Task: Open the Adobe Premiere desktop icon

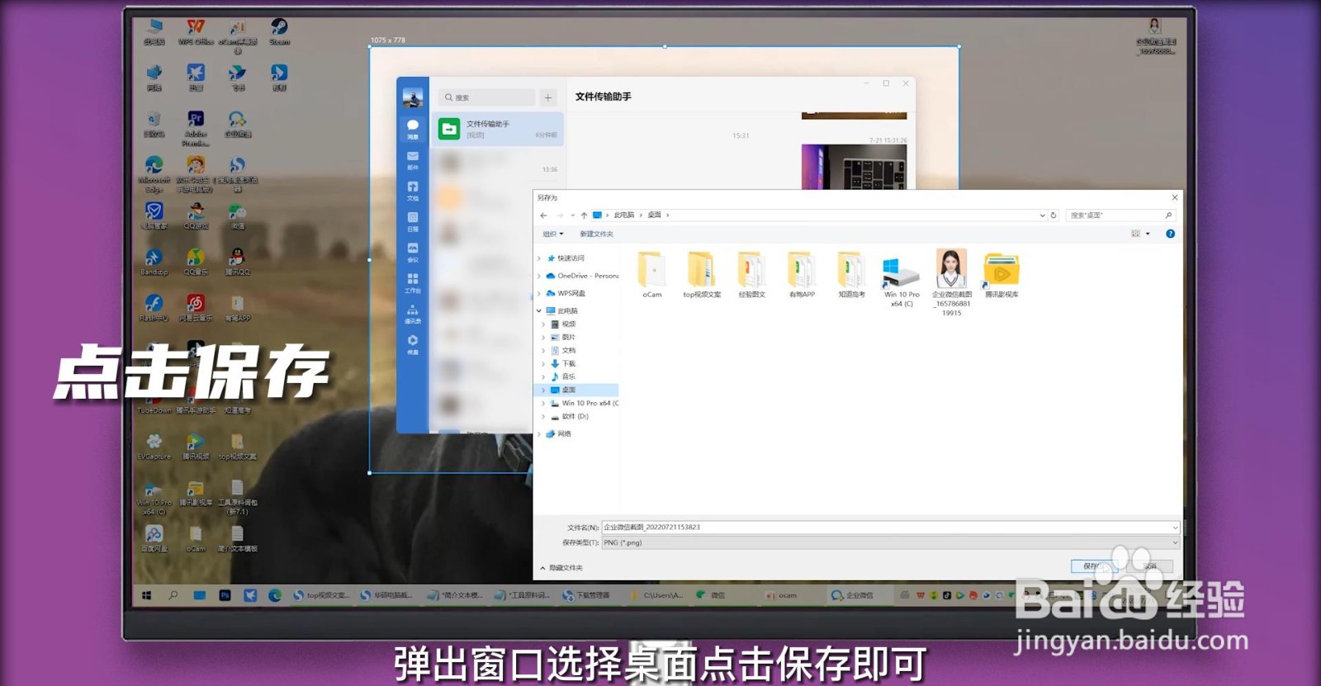Action: [196, 128]
